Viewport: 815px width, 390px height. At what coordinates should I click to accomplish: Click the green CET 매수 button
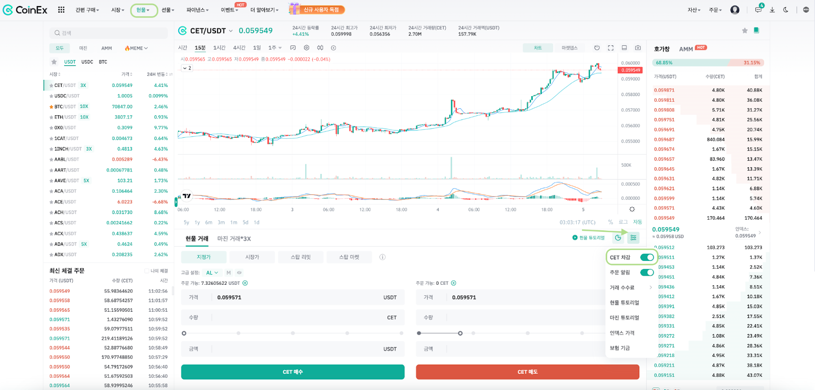[292, 372]
